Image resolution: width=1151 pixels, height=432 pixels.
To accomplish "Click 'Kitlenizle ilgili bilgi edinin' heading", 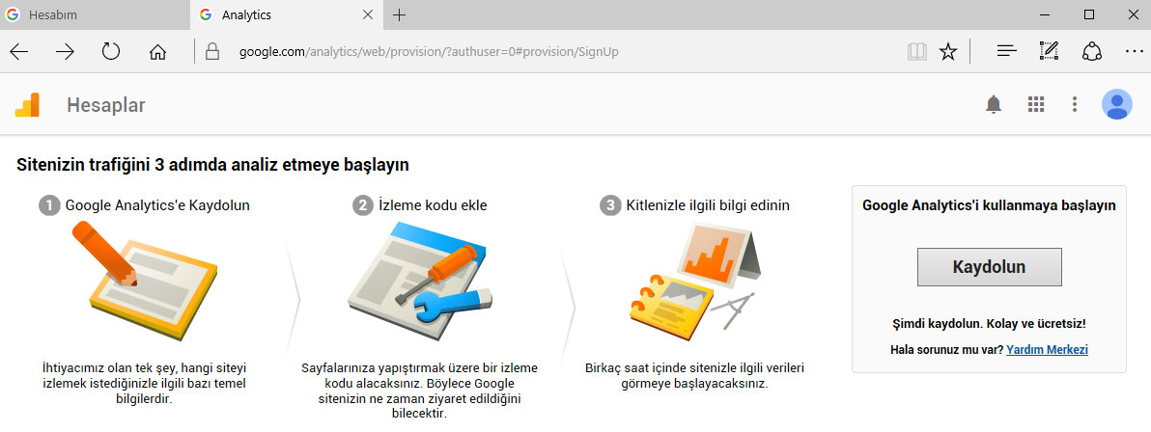I will point(708,205).
